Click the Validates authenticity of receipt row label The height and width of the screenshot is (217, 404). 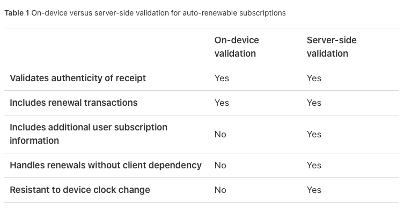point(78,78)
